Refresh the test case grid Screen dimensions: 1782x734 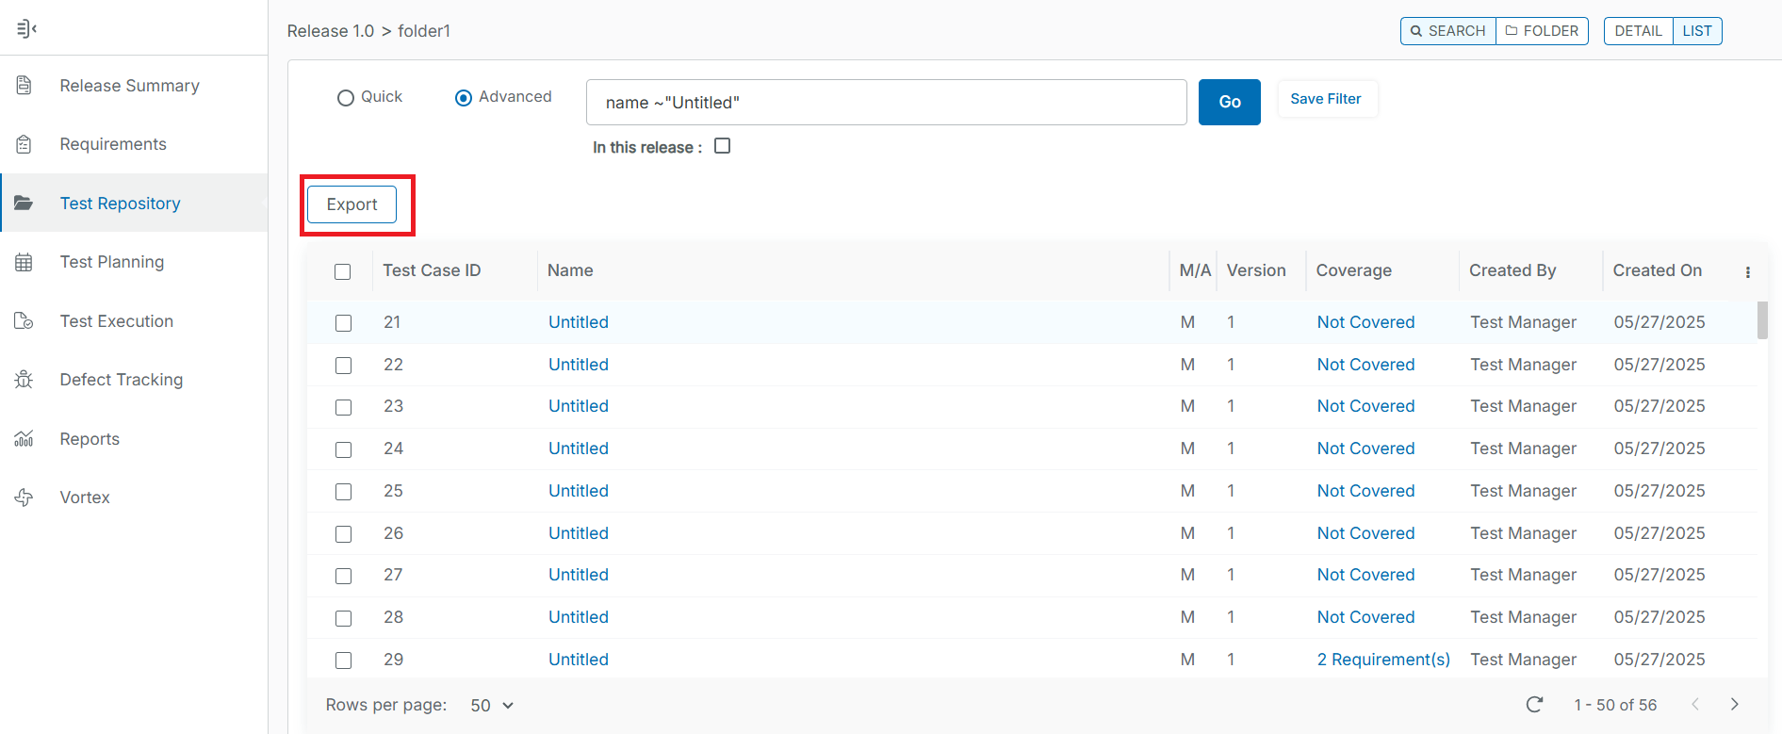pyautogui.click(x=1534, y=705)
